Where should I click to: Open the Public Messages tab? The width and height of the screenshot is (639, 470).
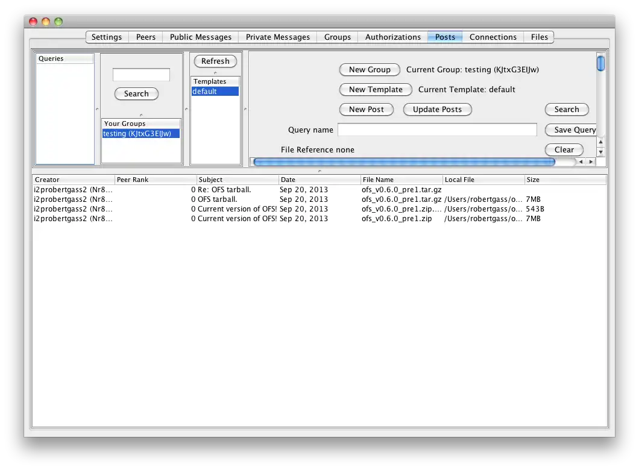click(201, 37)
